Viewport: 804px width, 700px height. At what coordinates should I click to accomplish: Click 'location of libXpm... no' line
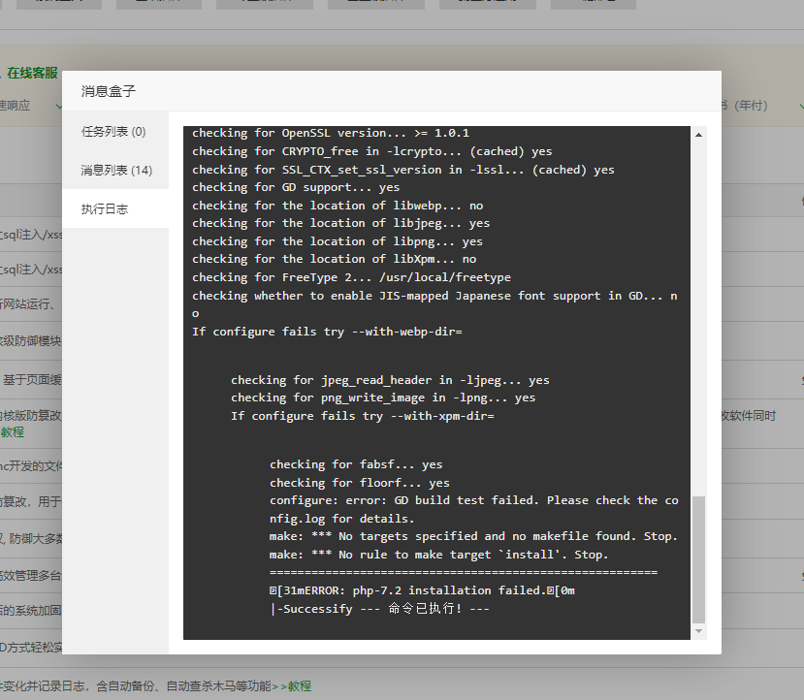click(x=335, y=259)
